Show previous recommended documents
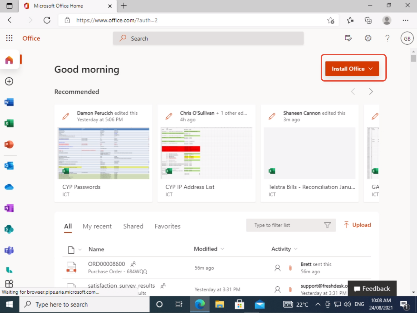The width and height of the screenshot is (417, 313). 353,92
